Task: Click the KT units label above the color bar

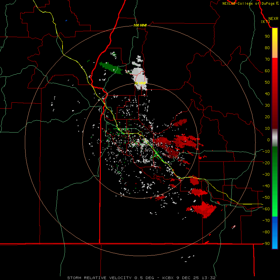Action: click(x=266, y=21)
